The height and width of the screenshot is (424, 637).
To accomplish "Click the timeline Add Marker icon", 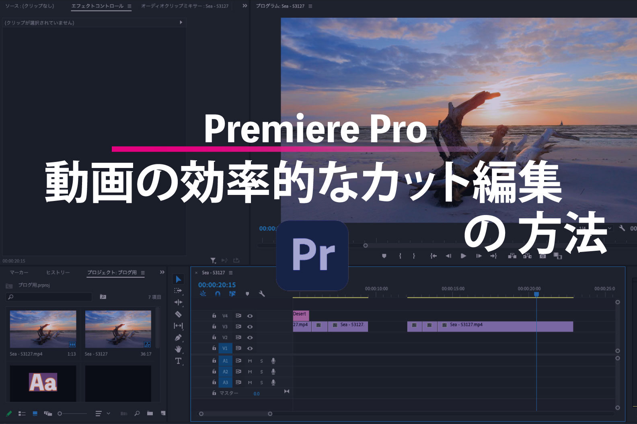I will point(247,294).
